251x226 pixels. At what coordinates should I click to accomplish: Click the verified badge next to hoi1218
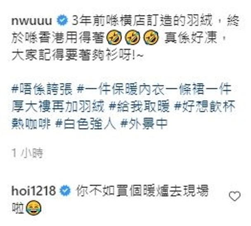[65, 191]
